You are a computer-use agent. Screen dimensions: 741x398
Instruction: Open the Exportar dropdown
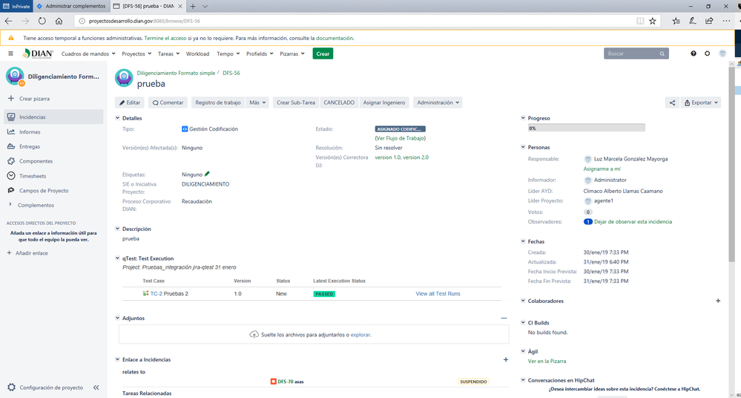click(701, 102)
